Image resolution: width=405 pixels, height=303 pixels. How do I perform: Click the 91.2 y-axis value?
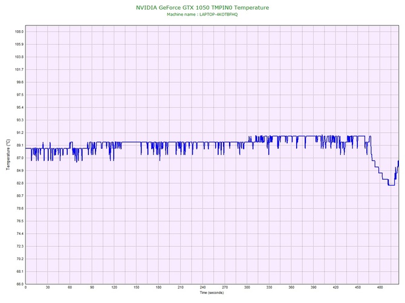(x=19, y=133)
